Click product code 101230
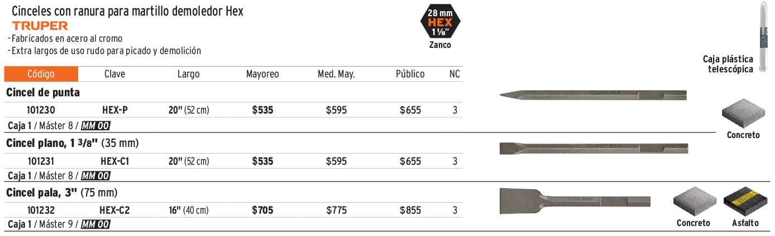 (41, 110)
